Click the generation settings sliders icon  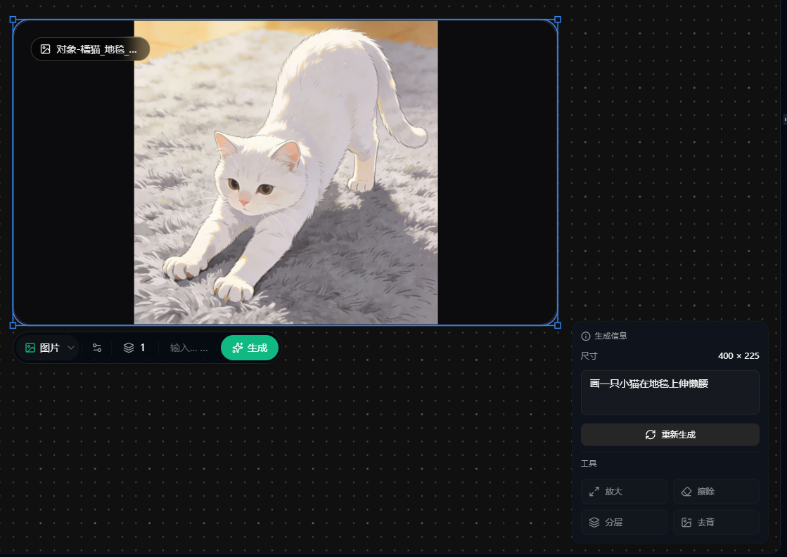coord(96,347)
